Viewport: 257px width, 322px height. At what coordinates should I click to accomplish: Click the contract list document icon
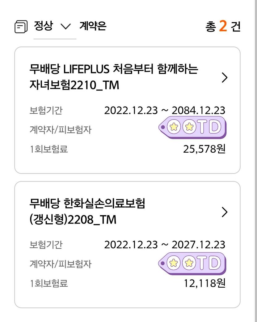[21, 27]
